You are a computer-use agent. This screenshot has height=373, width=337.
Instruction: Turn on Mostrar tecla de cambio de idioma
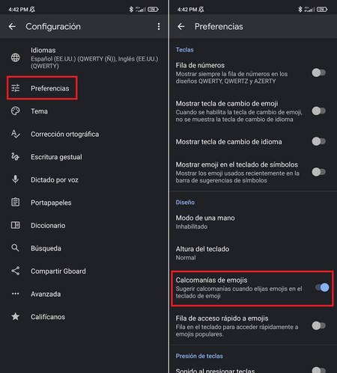pos(319,141)
